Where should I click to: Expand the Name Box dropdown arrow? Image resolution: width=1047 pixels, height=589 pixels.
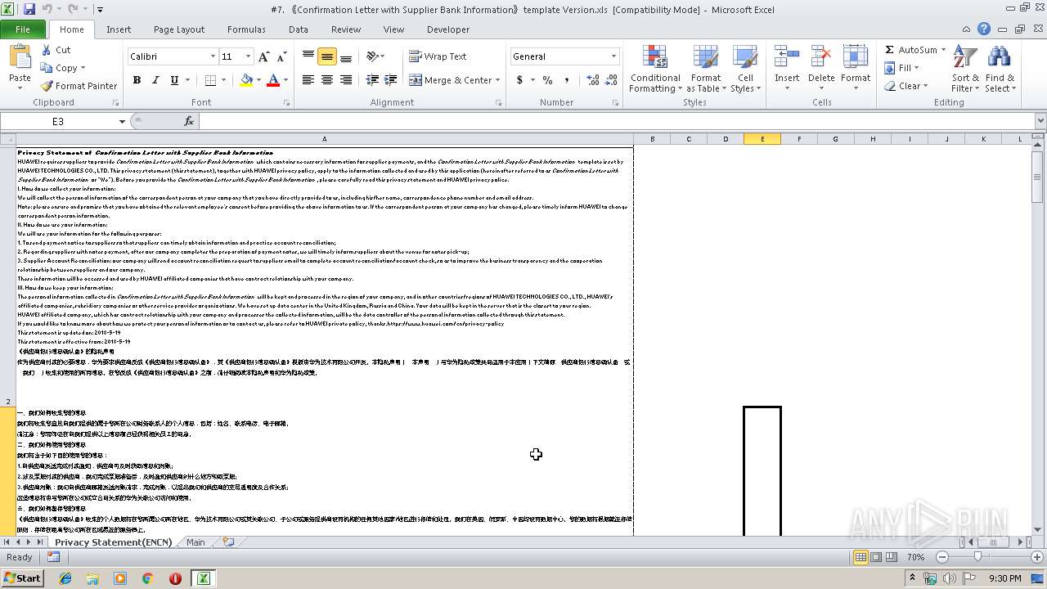122,121
